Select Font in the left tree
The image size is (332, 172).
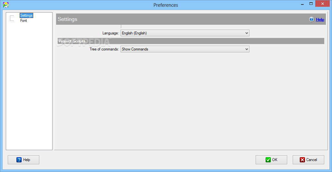coord(24,21)
